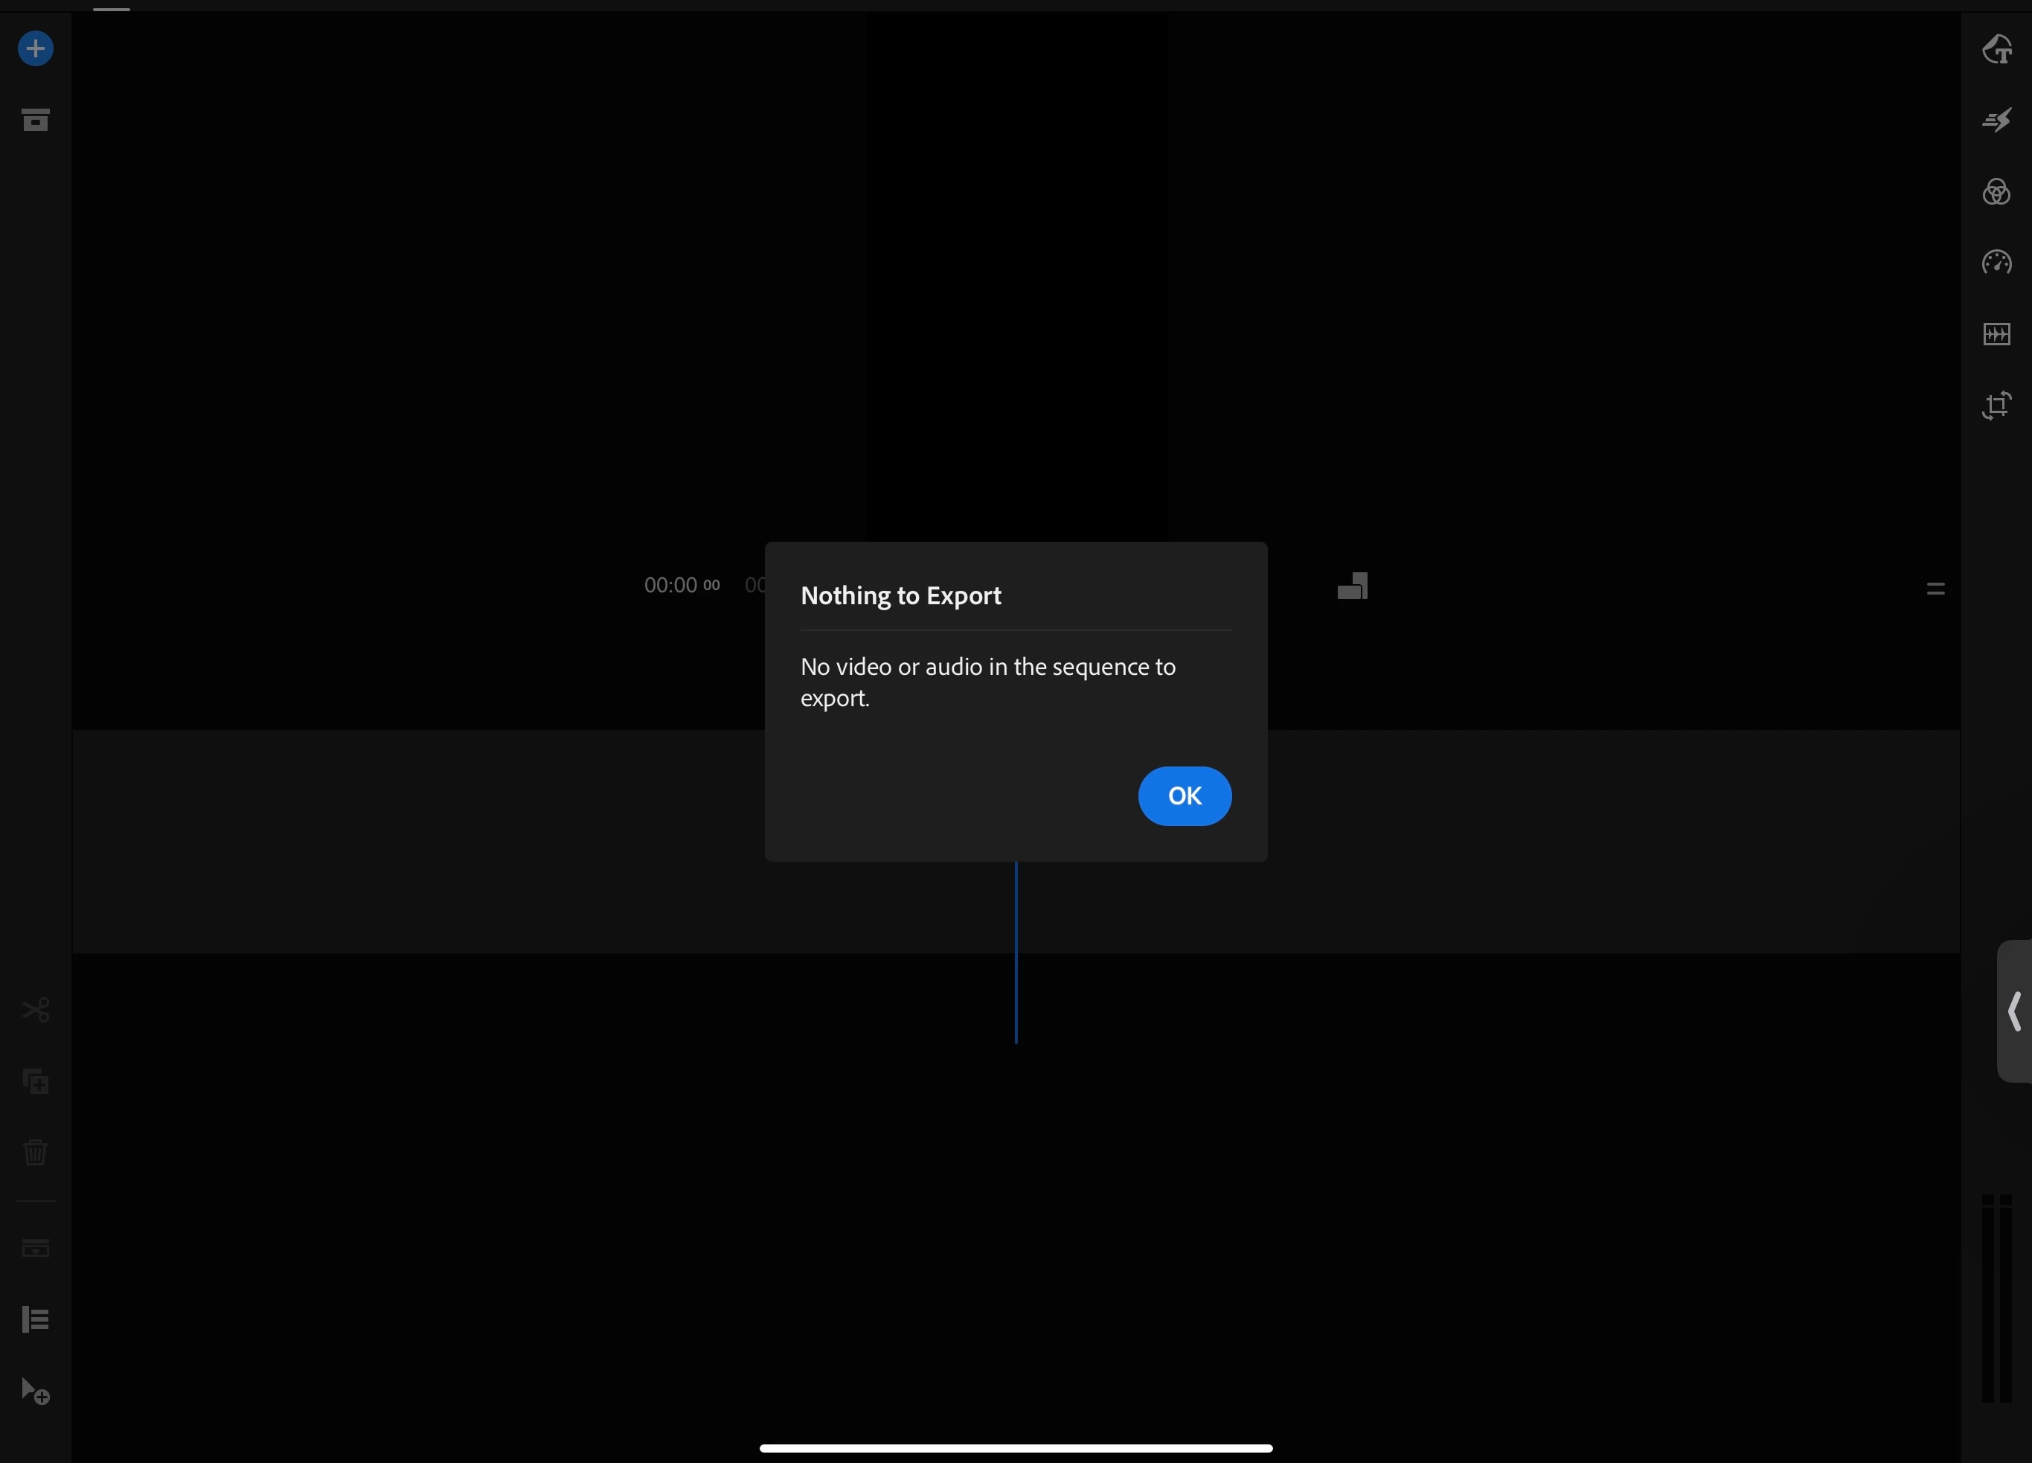
Task: Open the Transform crop-rotate panel
Action: pos(1996,406)
